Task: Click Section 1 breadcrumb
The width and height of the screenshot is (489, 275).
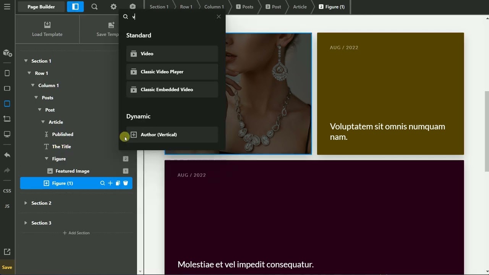Action: [159, 6]
